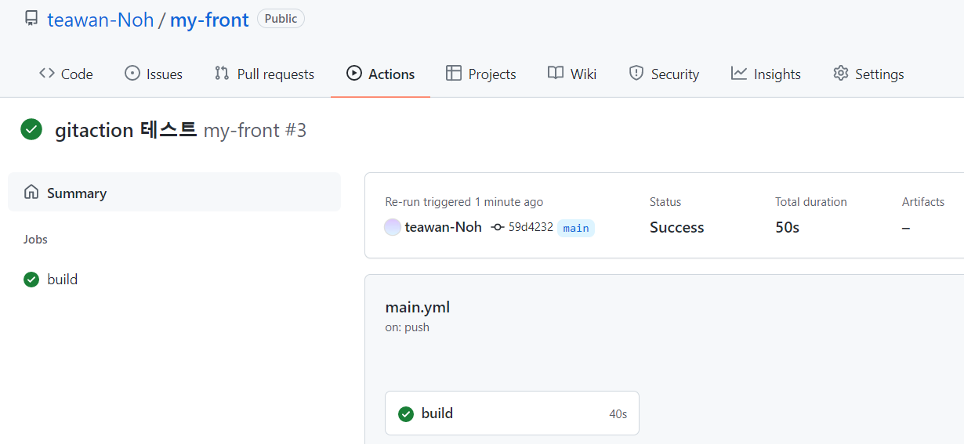Click the Summary home icon
The image size is (964, 444).
[31, 192]
